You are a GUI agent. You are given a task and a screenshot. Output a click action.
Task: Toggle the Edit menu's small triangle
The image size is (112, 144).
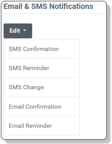point(25,30)
